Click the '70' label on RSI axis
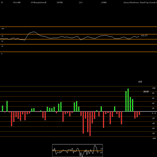The image size is (157, 157). coord(2,36)
